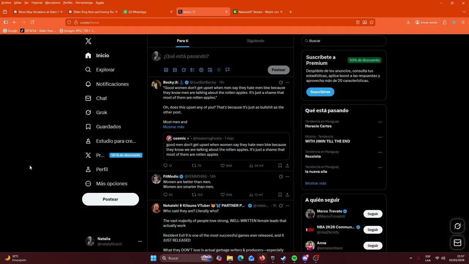Open account menu dots next to Natalia

point(140,241)
